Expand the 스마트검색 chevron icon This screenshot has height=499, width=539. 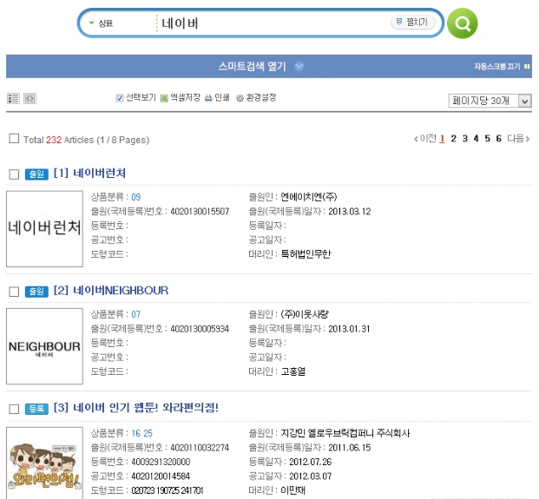(299, 66)
